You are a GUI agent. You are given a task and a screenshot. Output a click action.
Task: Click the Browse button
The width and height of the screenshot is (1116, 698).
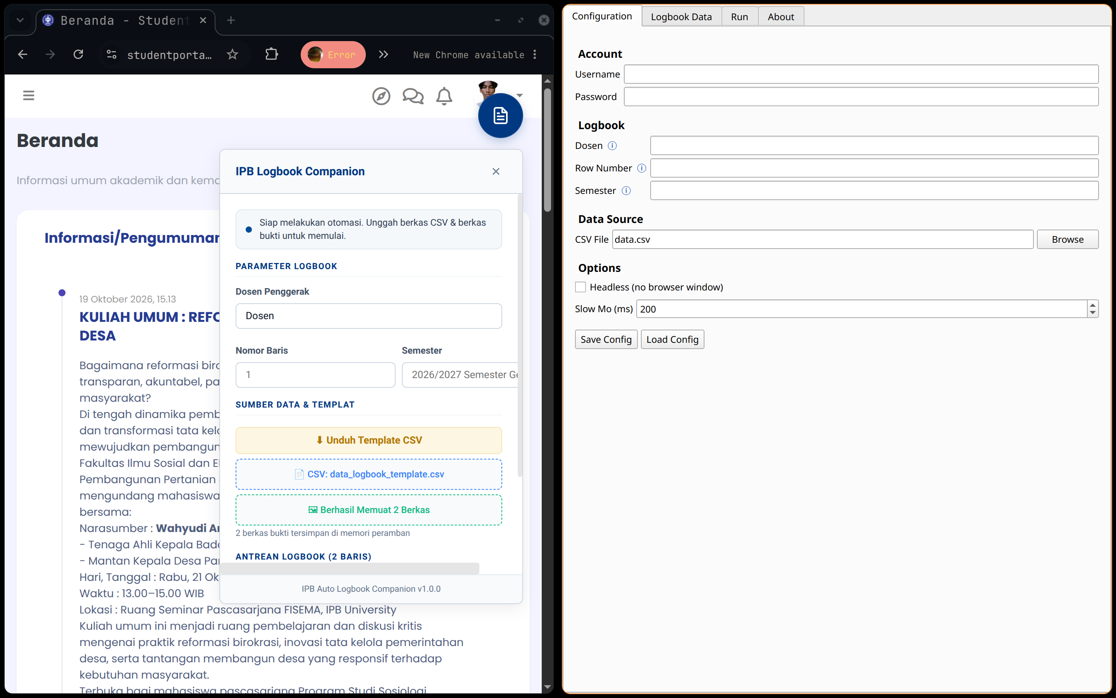(1068, 239)
